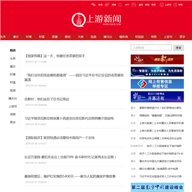Click the 上游新闻 logo in the header
This screenshot has height=192, width=192.
[x=96, y=20]
